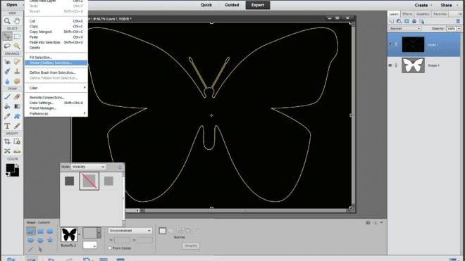Viewport: 465px width, 261px height.
Task: Select the Magic Wand tool
Action: 17,46
